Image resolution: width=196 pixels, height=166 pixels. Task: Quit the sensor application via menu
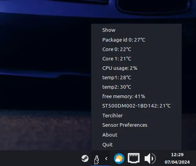point(136,144)
